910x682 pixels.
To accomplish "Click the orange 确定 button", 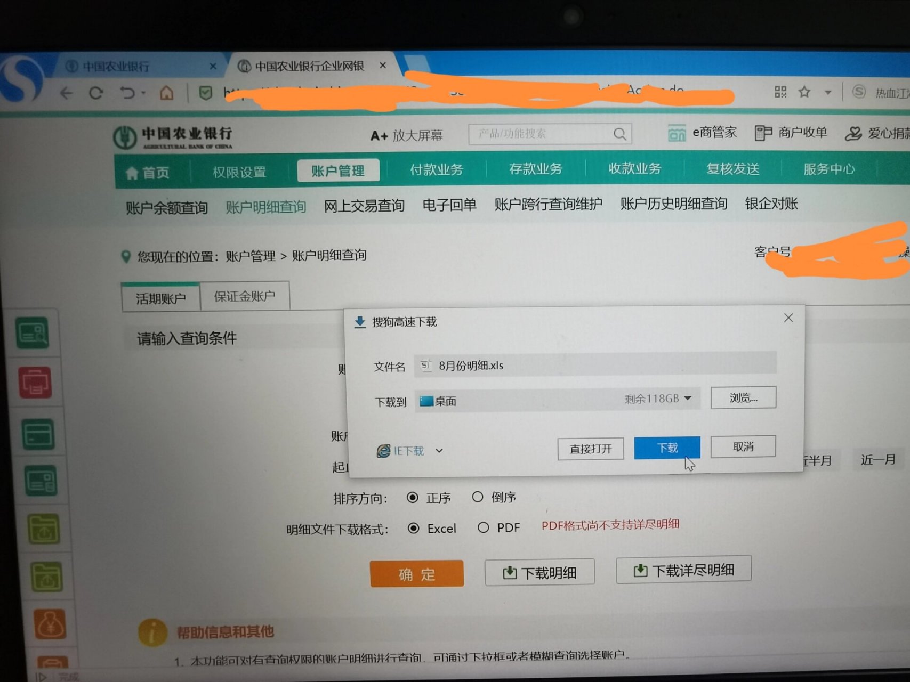I will point(417,574).
